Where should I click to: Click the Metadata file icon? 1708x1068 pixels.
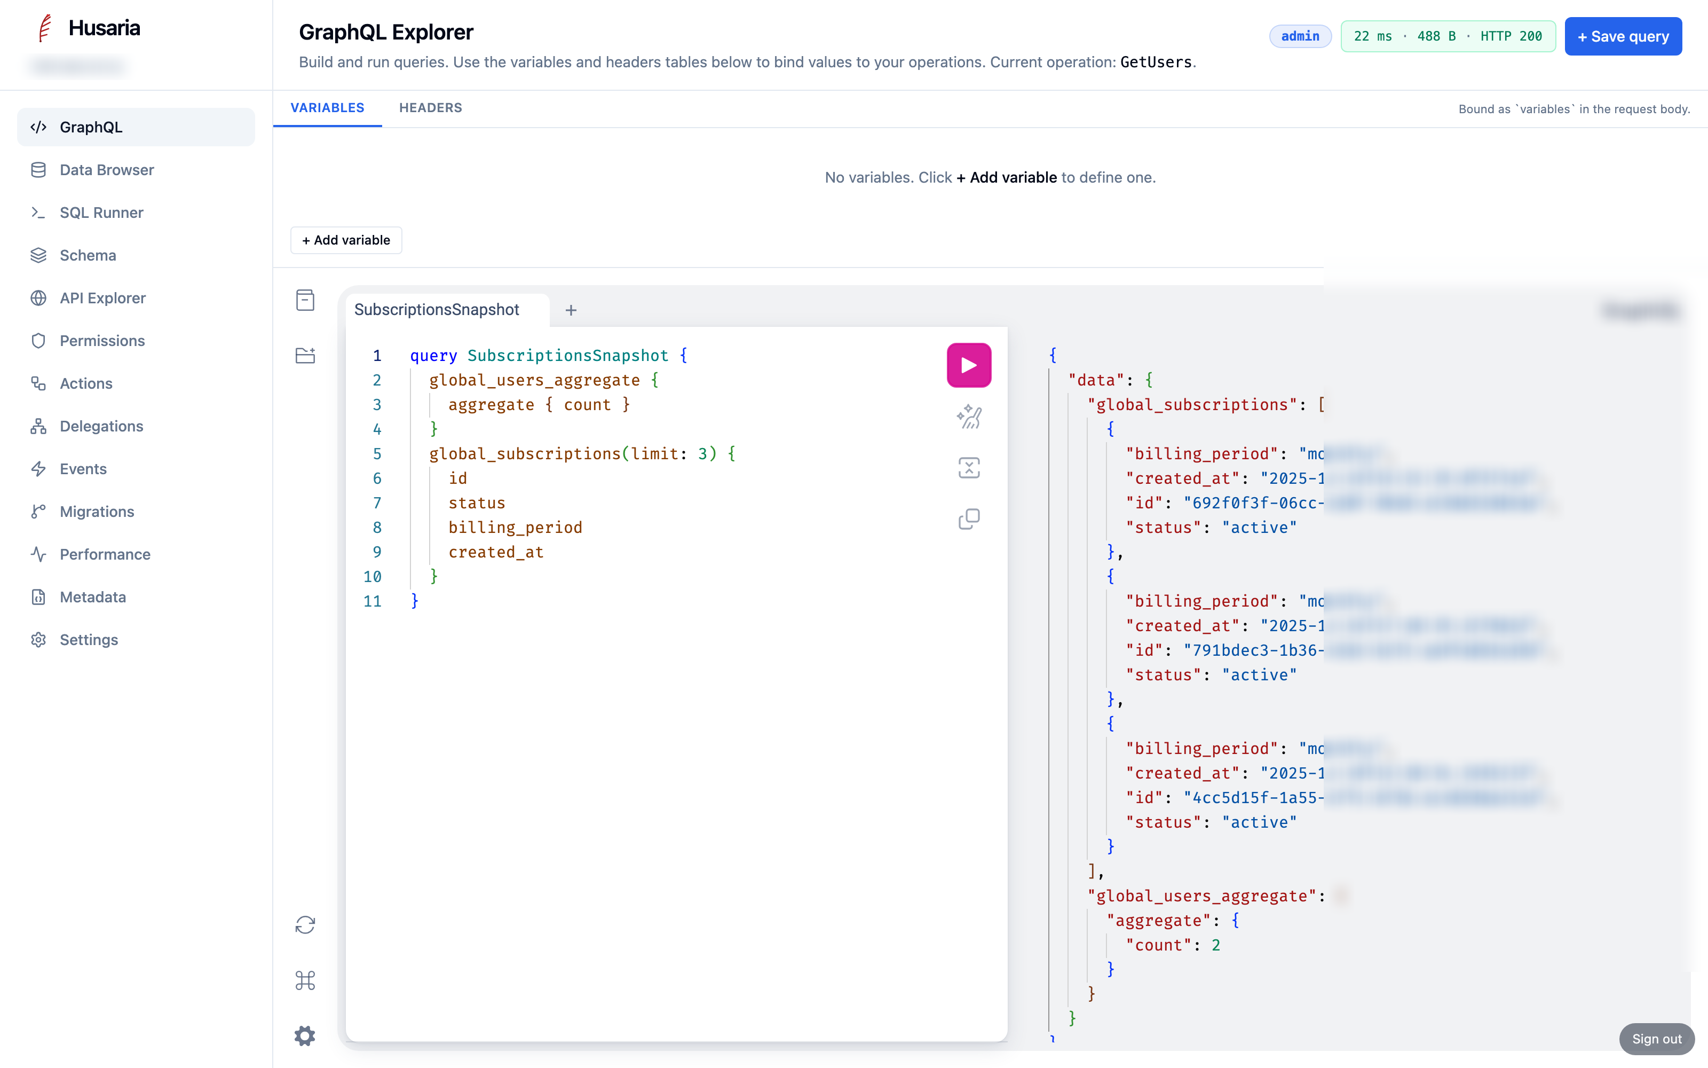point(38,598)
